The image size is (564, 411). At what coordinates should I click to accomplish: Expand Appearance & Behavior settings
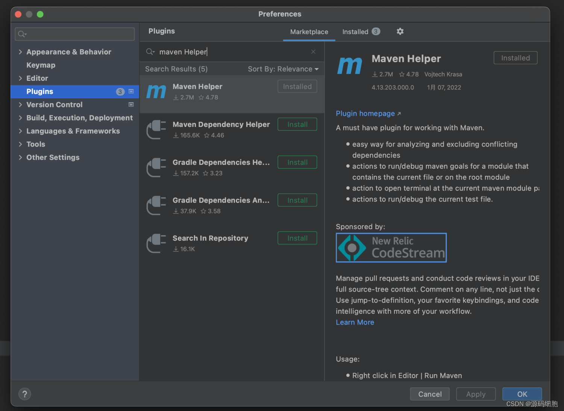pos(20,52)
